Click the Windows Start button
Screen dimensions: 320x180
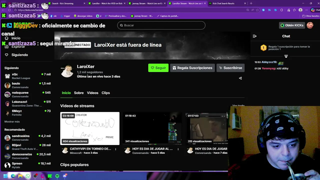pos(5,176)
